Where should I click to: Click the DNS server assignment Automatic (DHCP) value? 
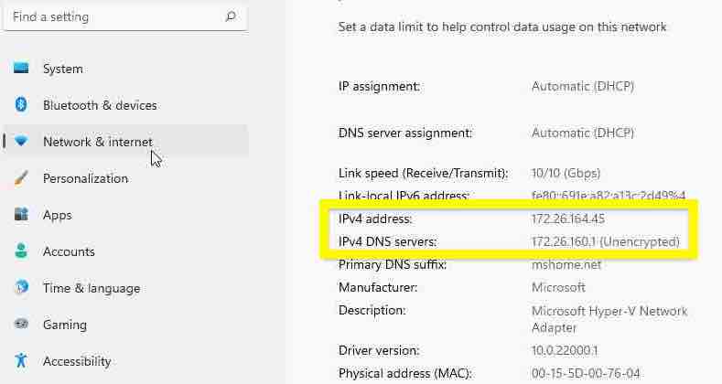click(582, 133)
